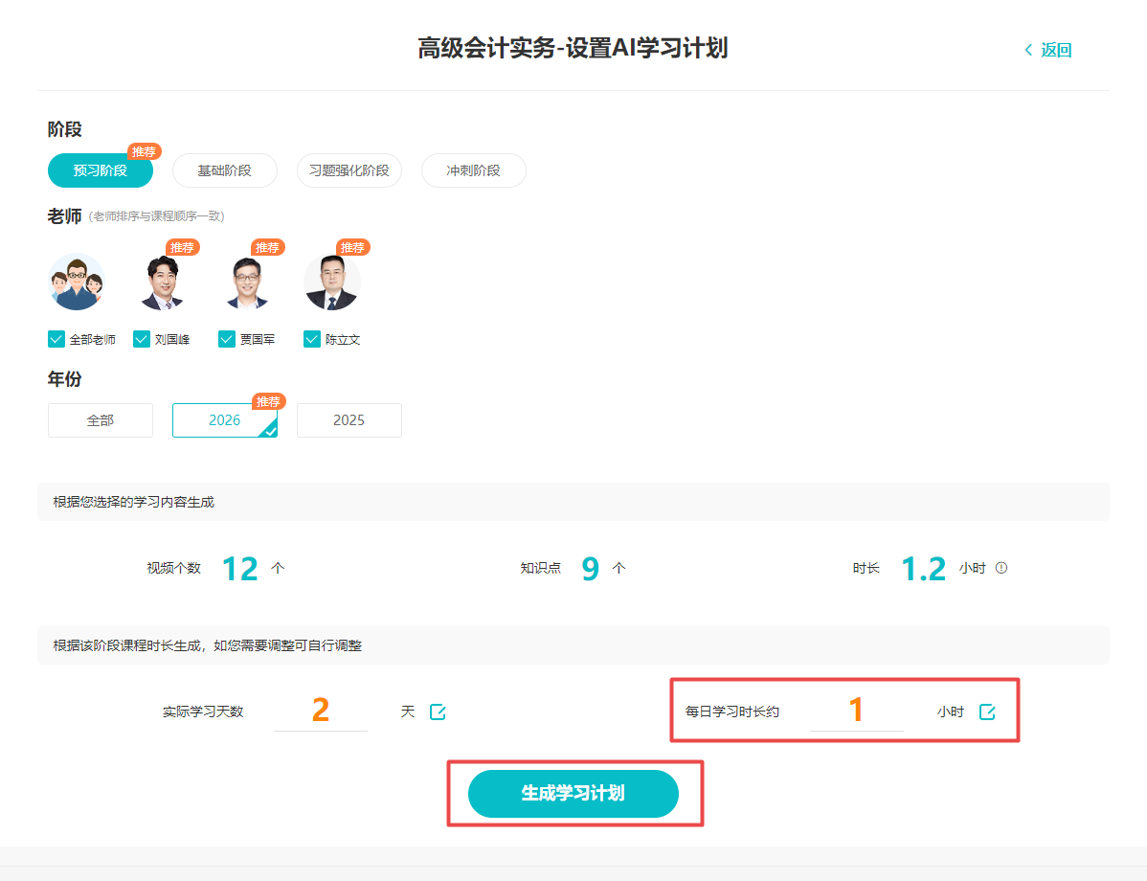Screen dimensions: 1147x881
Task: Switch to the 基础阶段 stage
Action: tap(225, 170)
